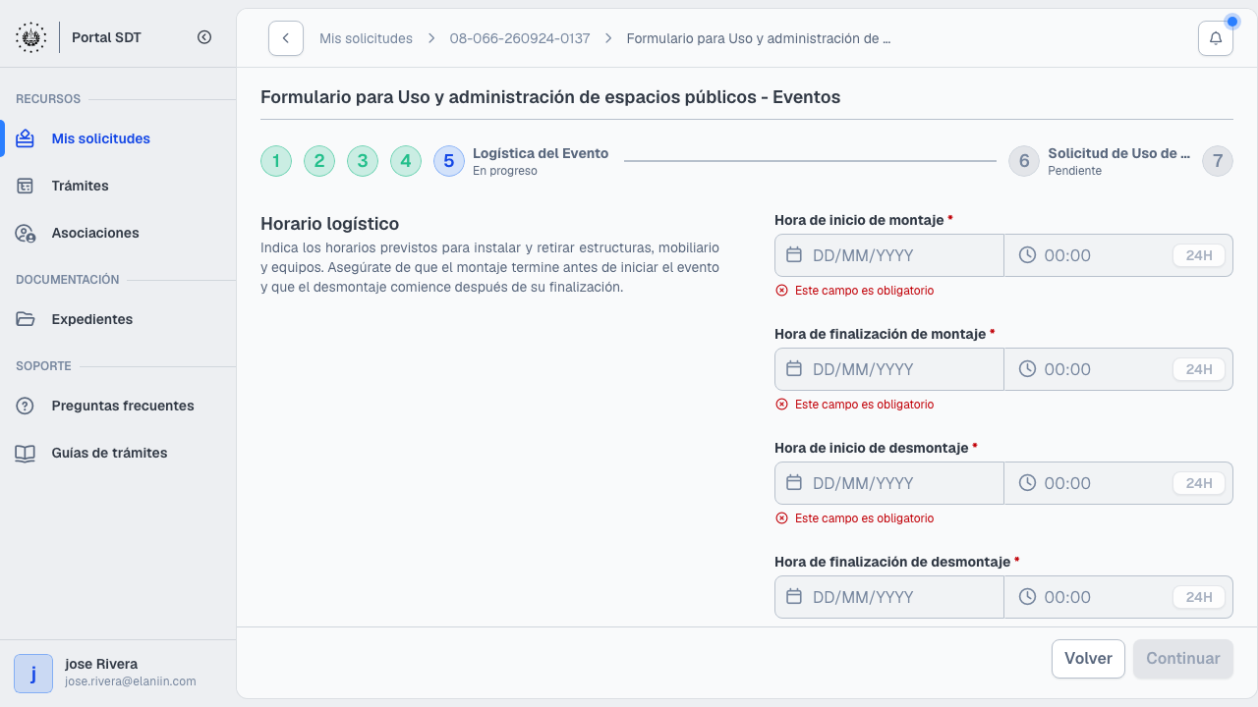
Task: Collapse the sidebar with the arrow icon
Action: (204, 37)
